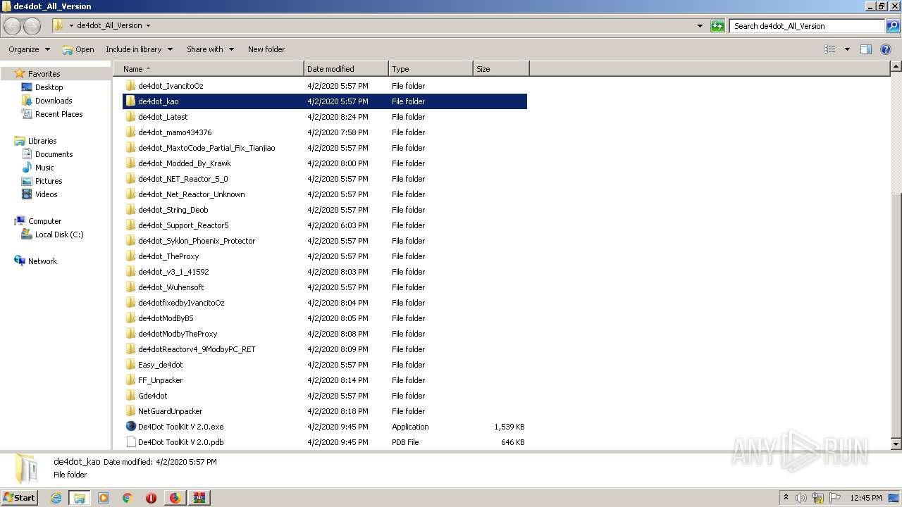Screen dimensions: 902x507
Task: Click the Change your view icon
Action: coord(830,49)
